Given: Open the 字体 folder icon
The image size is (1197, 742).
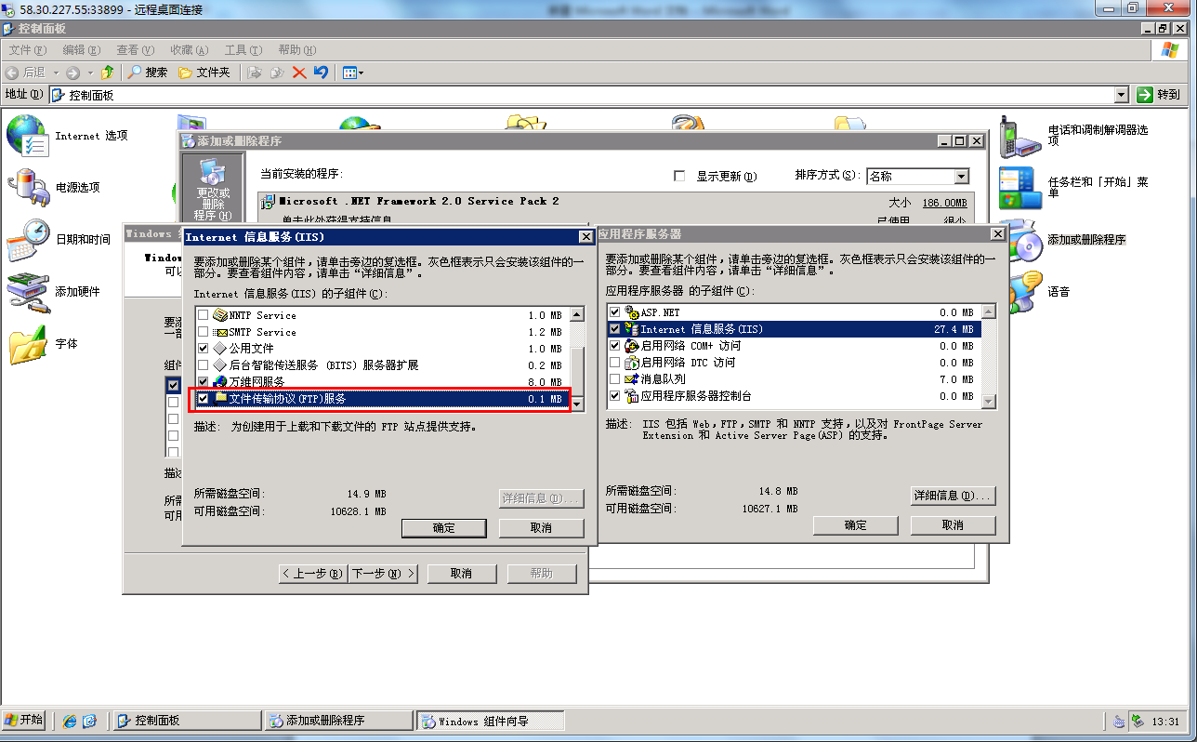Looking at the screenshot, I should (27, 343).
